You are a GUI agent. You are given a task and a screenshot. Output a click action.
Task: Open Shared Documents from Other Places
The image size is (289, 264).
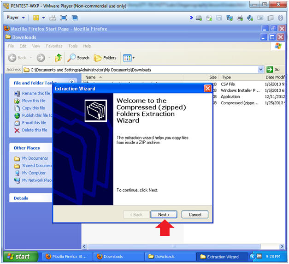[37, 166]
